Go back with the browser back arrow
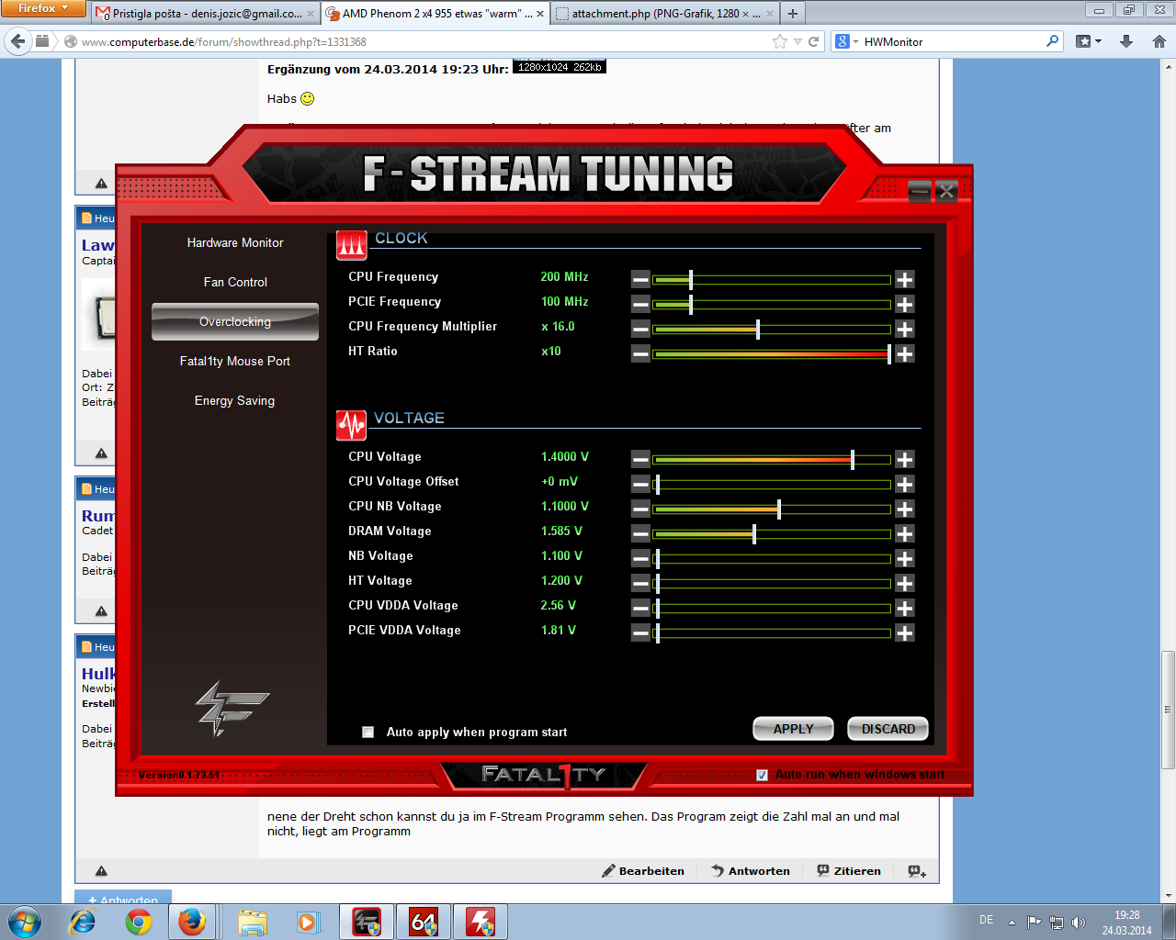 pos(17,41)
